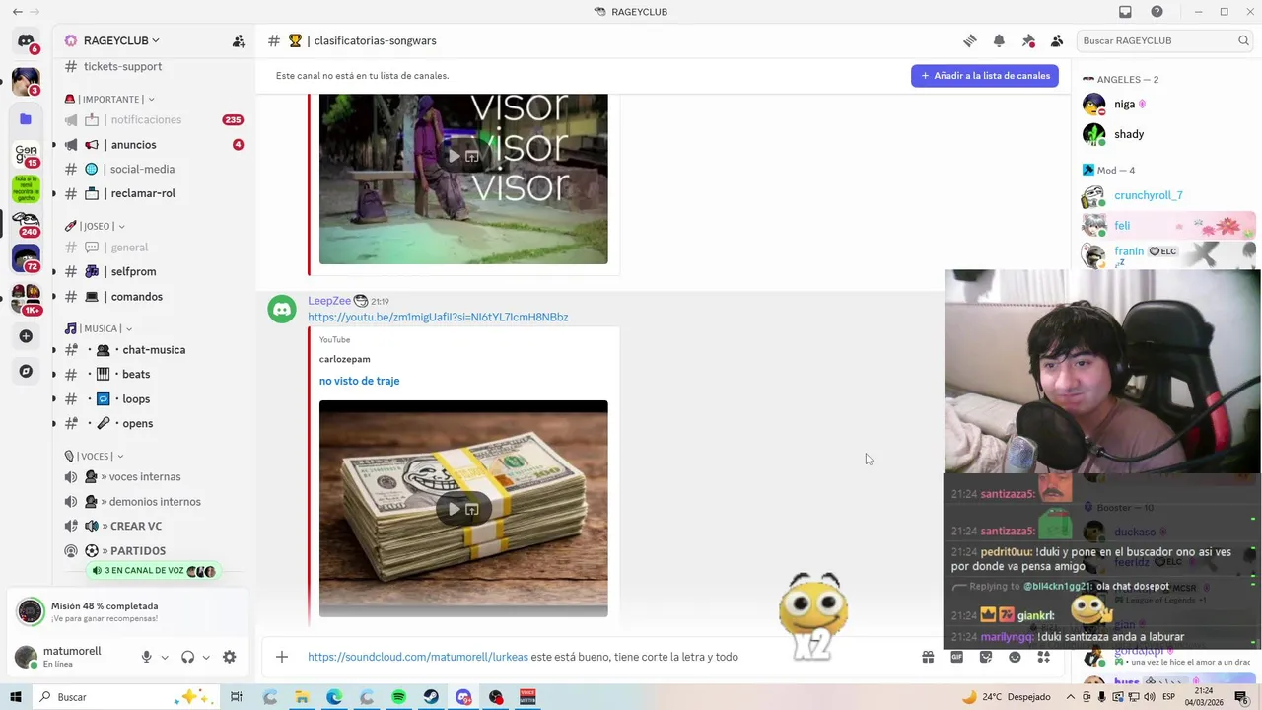Click the carlozepam channel name
1262x710 pixels.
345,359
